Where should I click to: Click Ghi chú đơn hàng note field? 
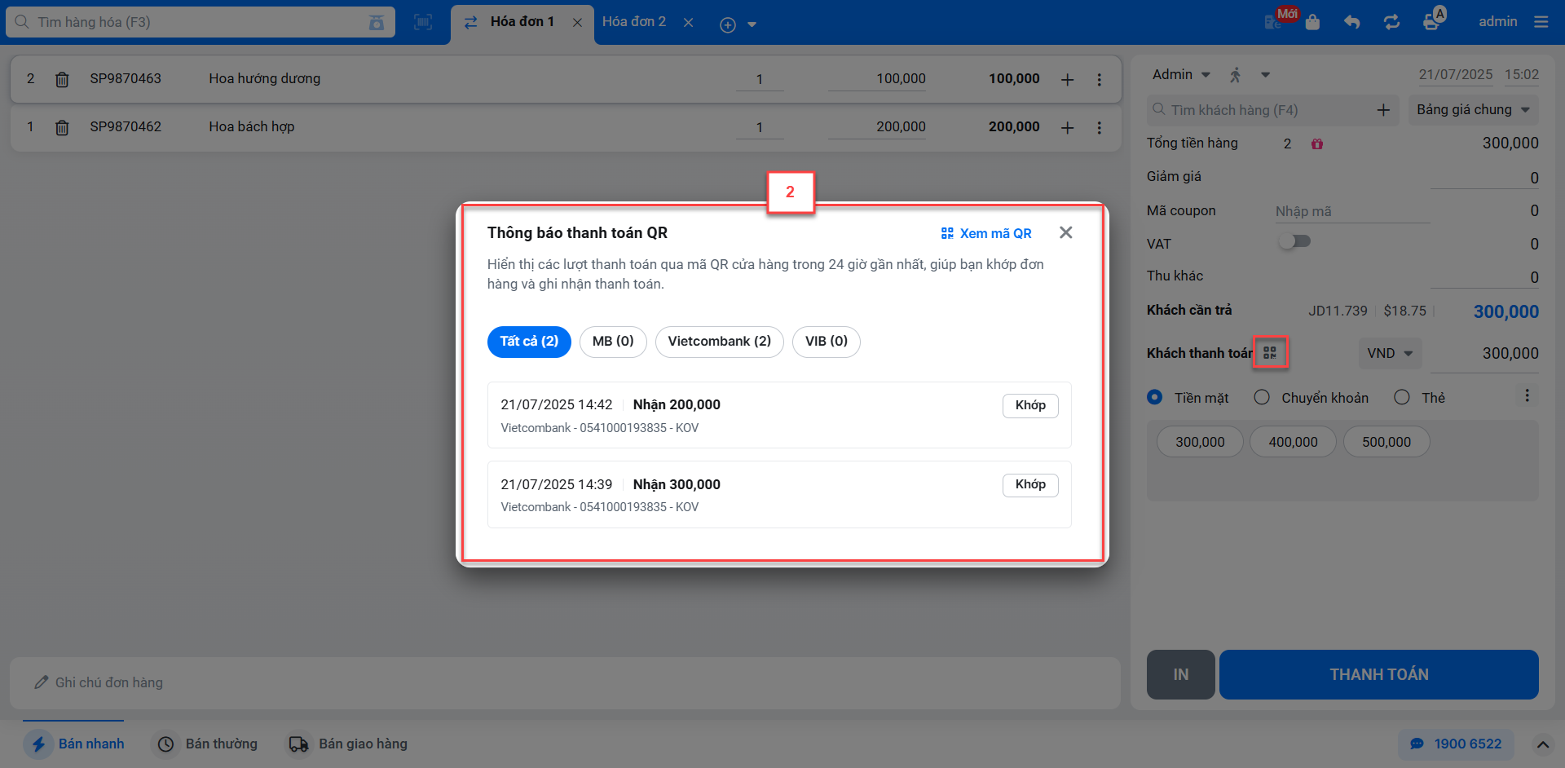tap(565, 683)
